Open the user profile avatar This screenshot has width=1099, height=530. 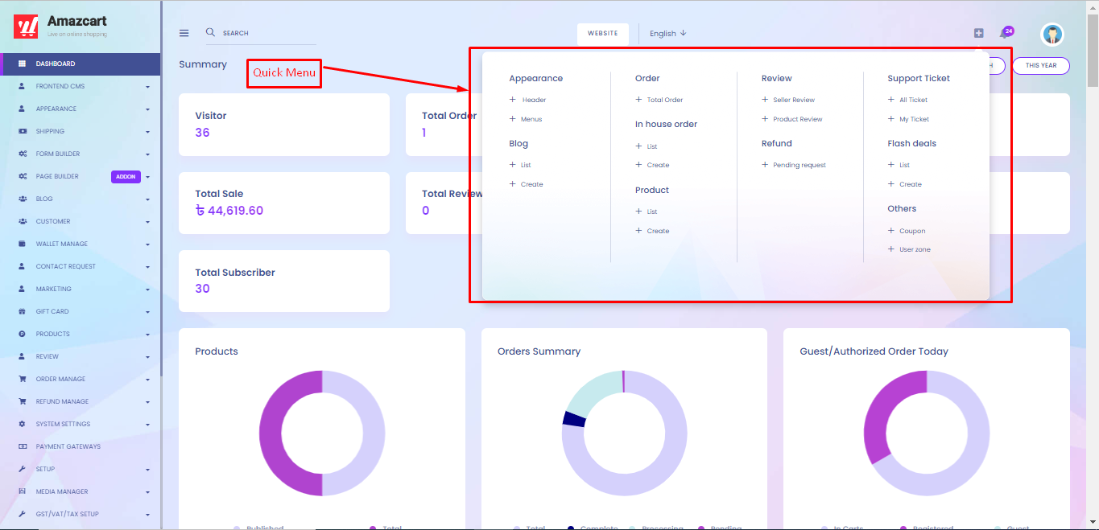click(x=1051, y=34)
